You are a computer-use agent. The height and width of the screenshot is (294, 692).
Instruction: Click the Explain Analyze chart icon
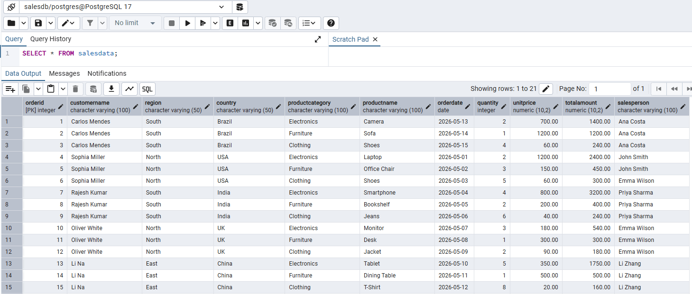click(246, 23)
